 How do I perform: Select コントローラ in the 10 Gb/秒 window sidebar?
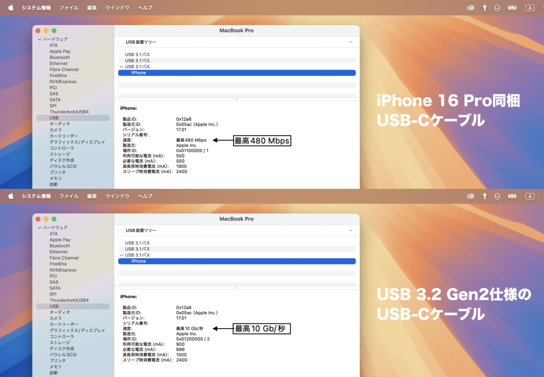point(62,336)
